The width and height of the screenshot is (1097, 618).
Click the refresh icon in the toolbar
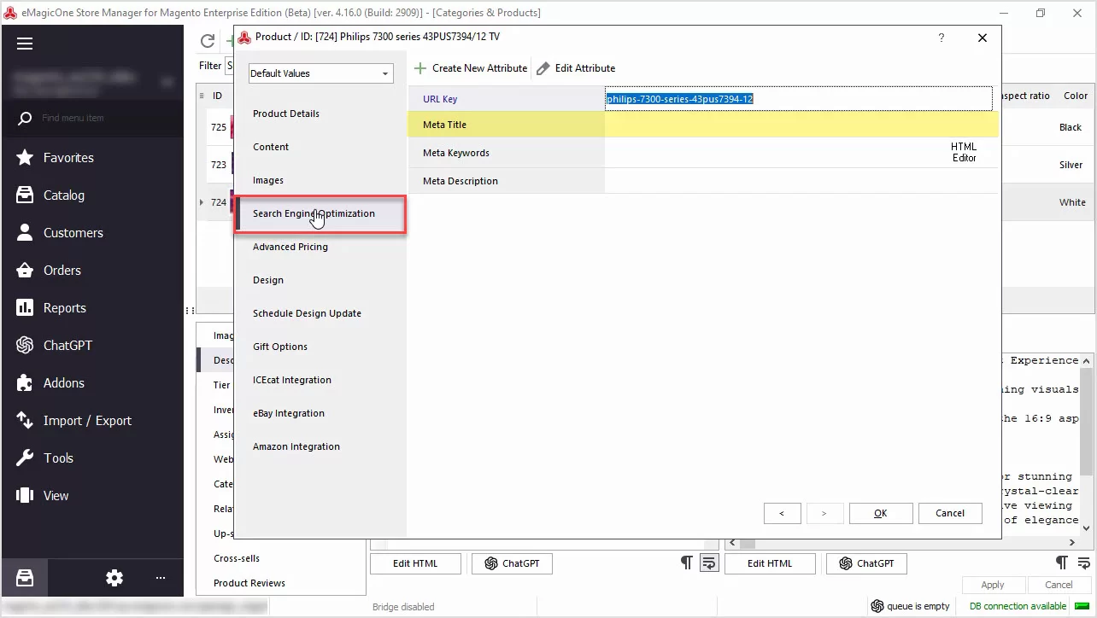pos(207,41)
